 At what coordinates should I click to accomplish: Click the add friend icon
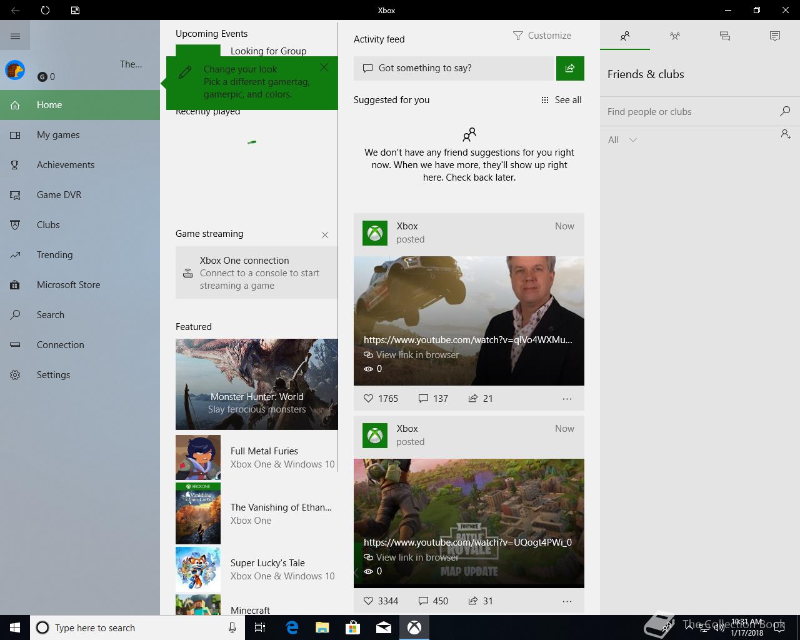[x=786, y=134]
